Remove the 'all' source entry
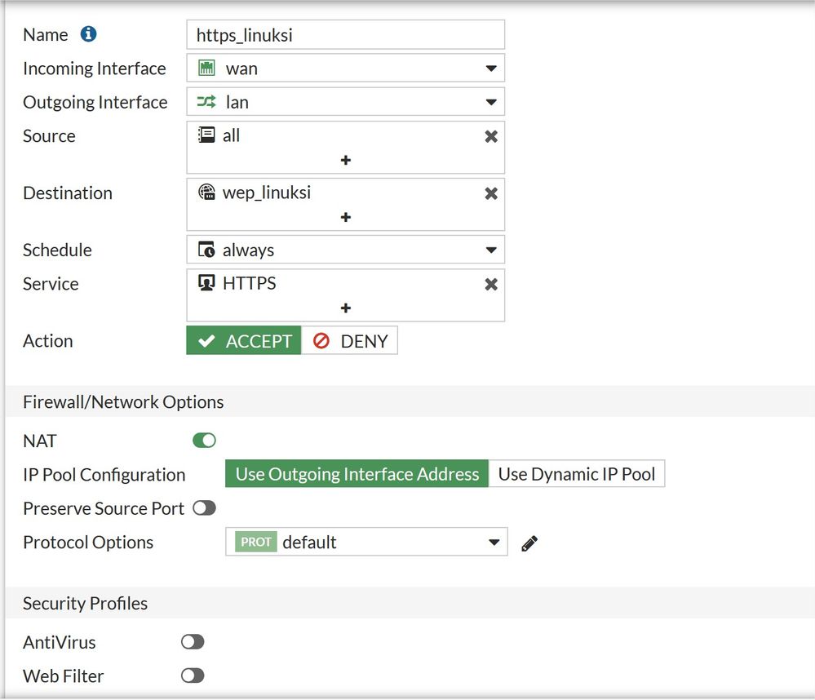The width and height of the screenshot is (815, 700). pos(491,136)
